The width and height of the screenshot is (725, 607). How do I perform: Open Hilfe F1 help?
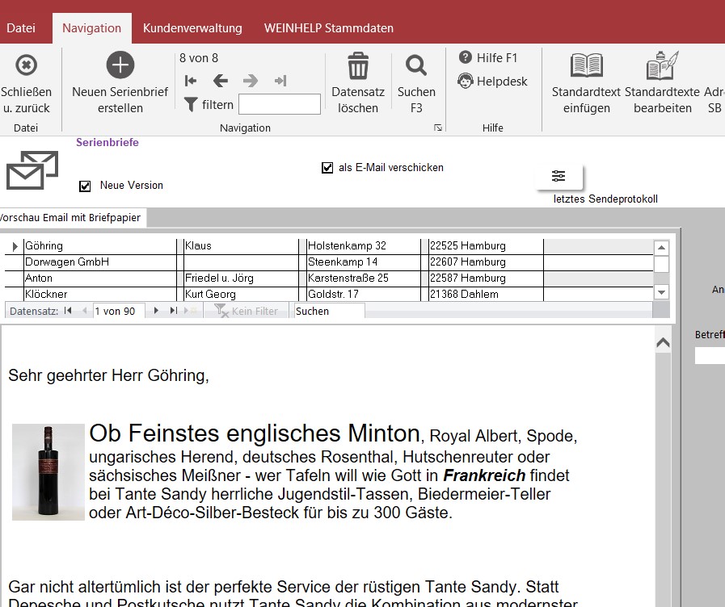click(488, 57)
